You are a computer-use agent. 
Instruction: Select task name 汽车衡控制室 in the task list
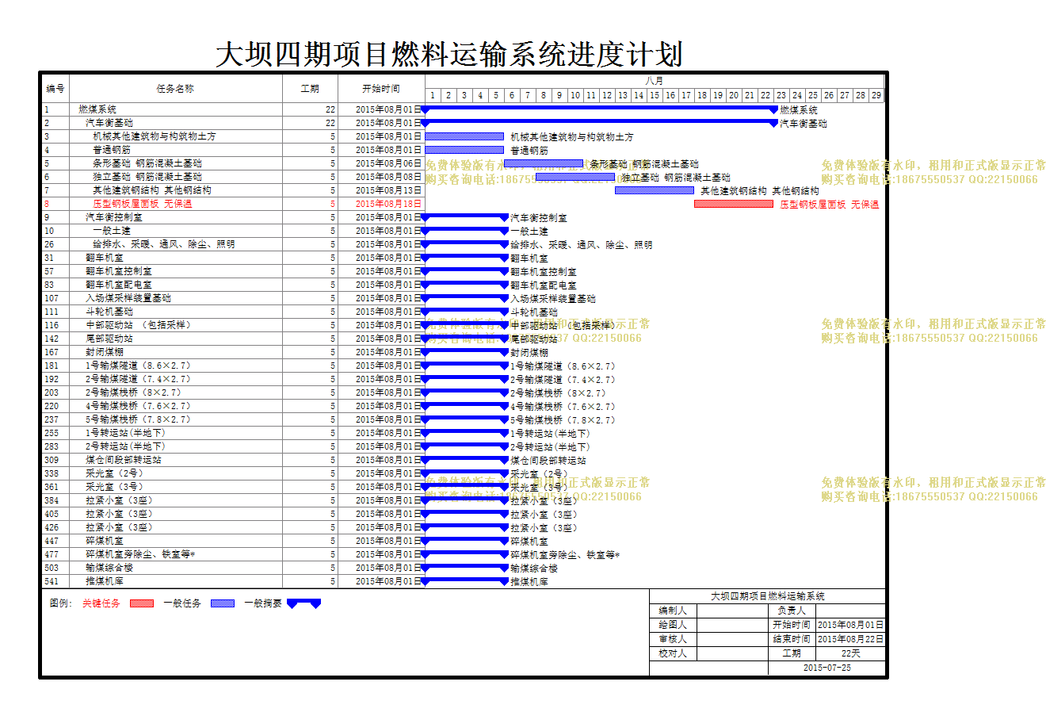tap(114, 217)
